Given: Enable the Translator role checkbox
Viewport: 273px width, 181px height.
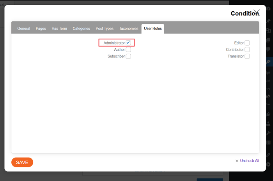Looking at the screenshot, I should click(247, 56).
